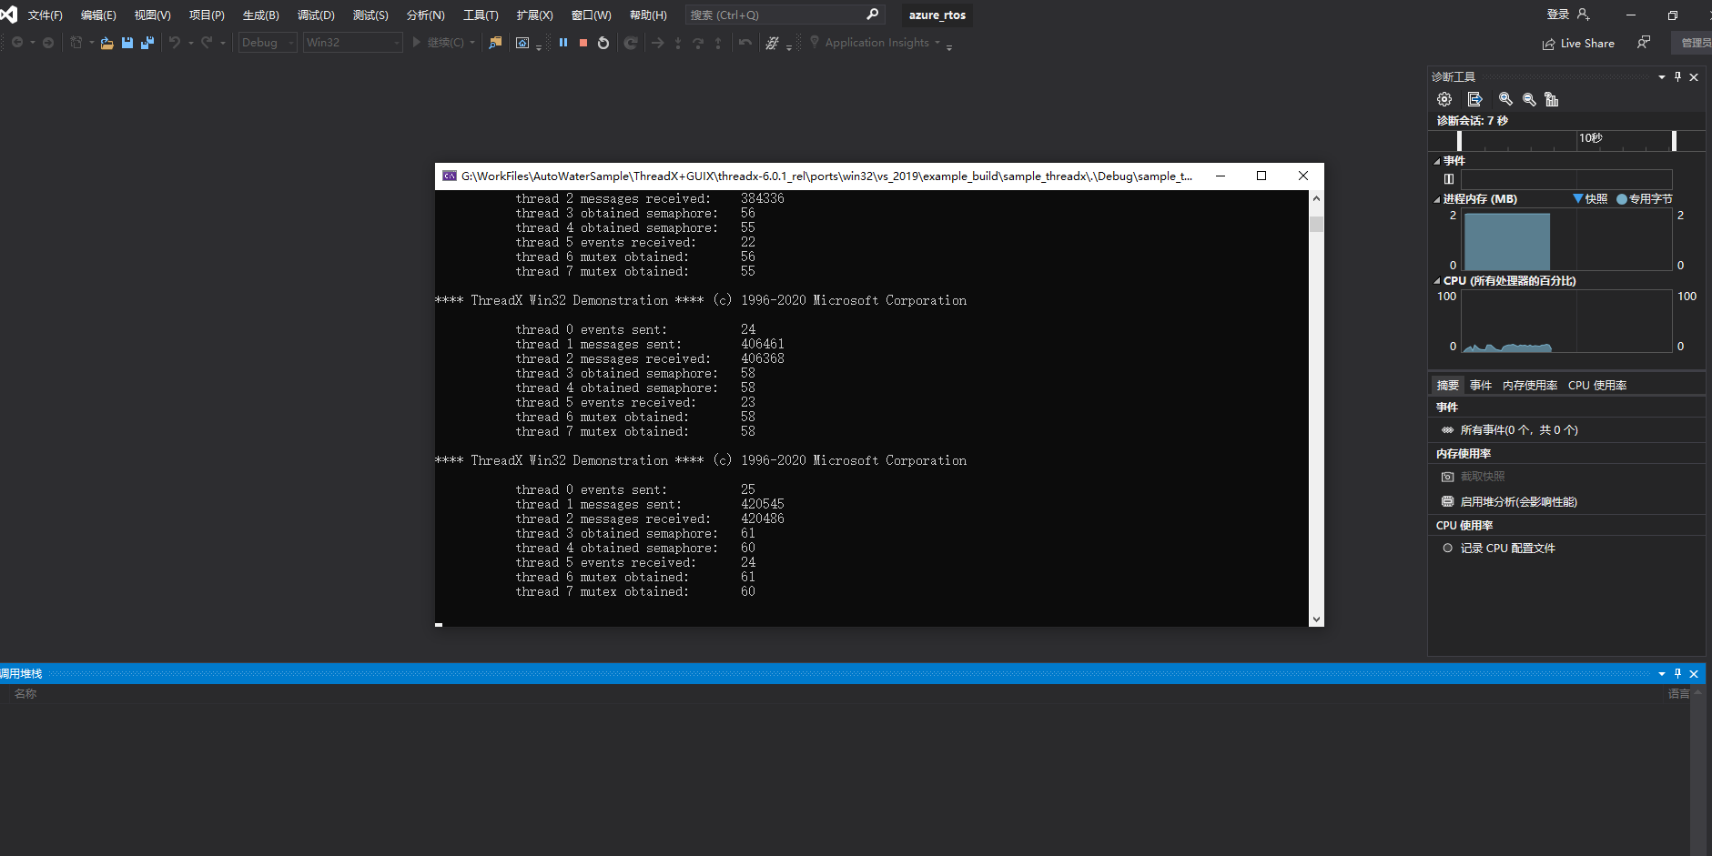Click the process snapshot icon next to Pause
This screenshot has width=1712, height=856.
point(522,43)
